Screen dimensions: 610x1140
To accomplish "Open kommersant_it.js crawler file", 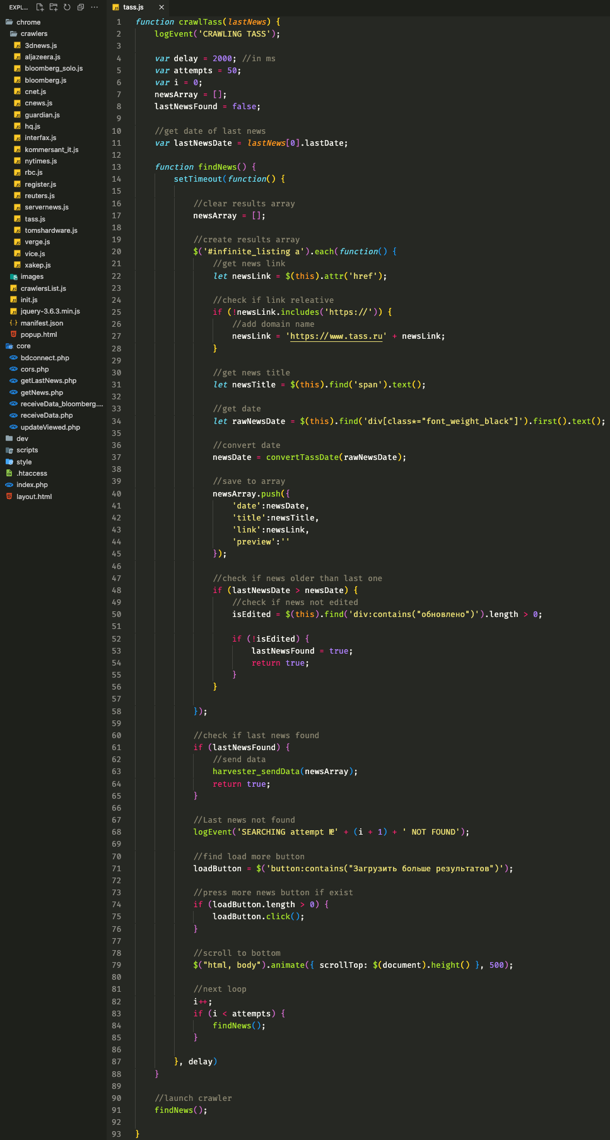I will point(52,150).
